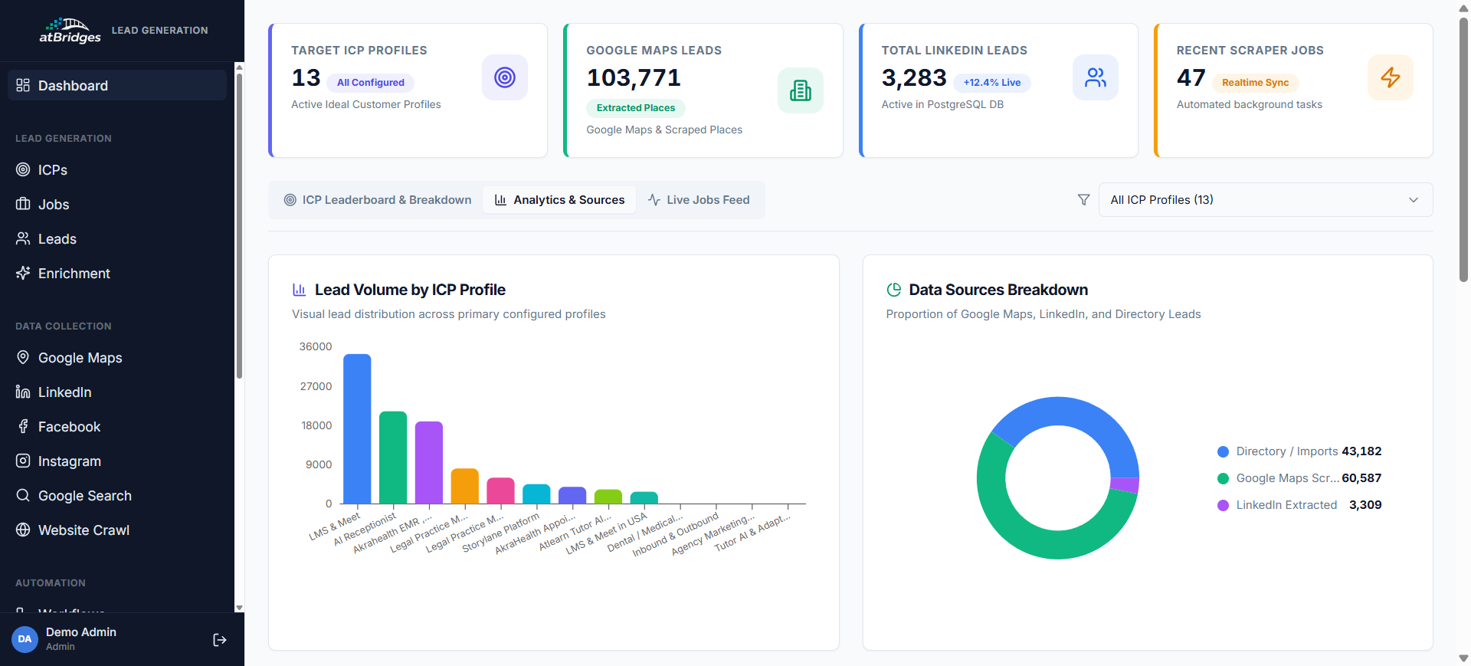Click the Demo Admin user name
Viewport: 1471px width, 666px height.
(x=81, y=632)
